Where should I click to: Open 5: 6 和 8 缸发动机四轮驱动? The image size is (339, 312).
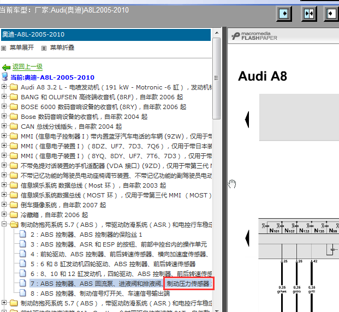click(113, 264)
